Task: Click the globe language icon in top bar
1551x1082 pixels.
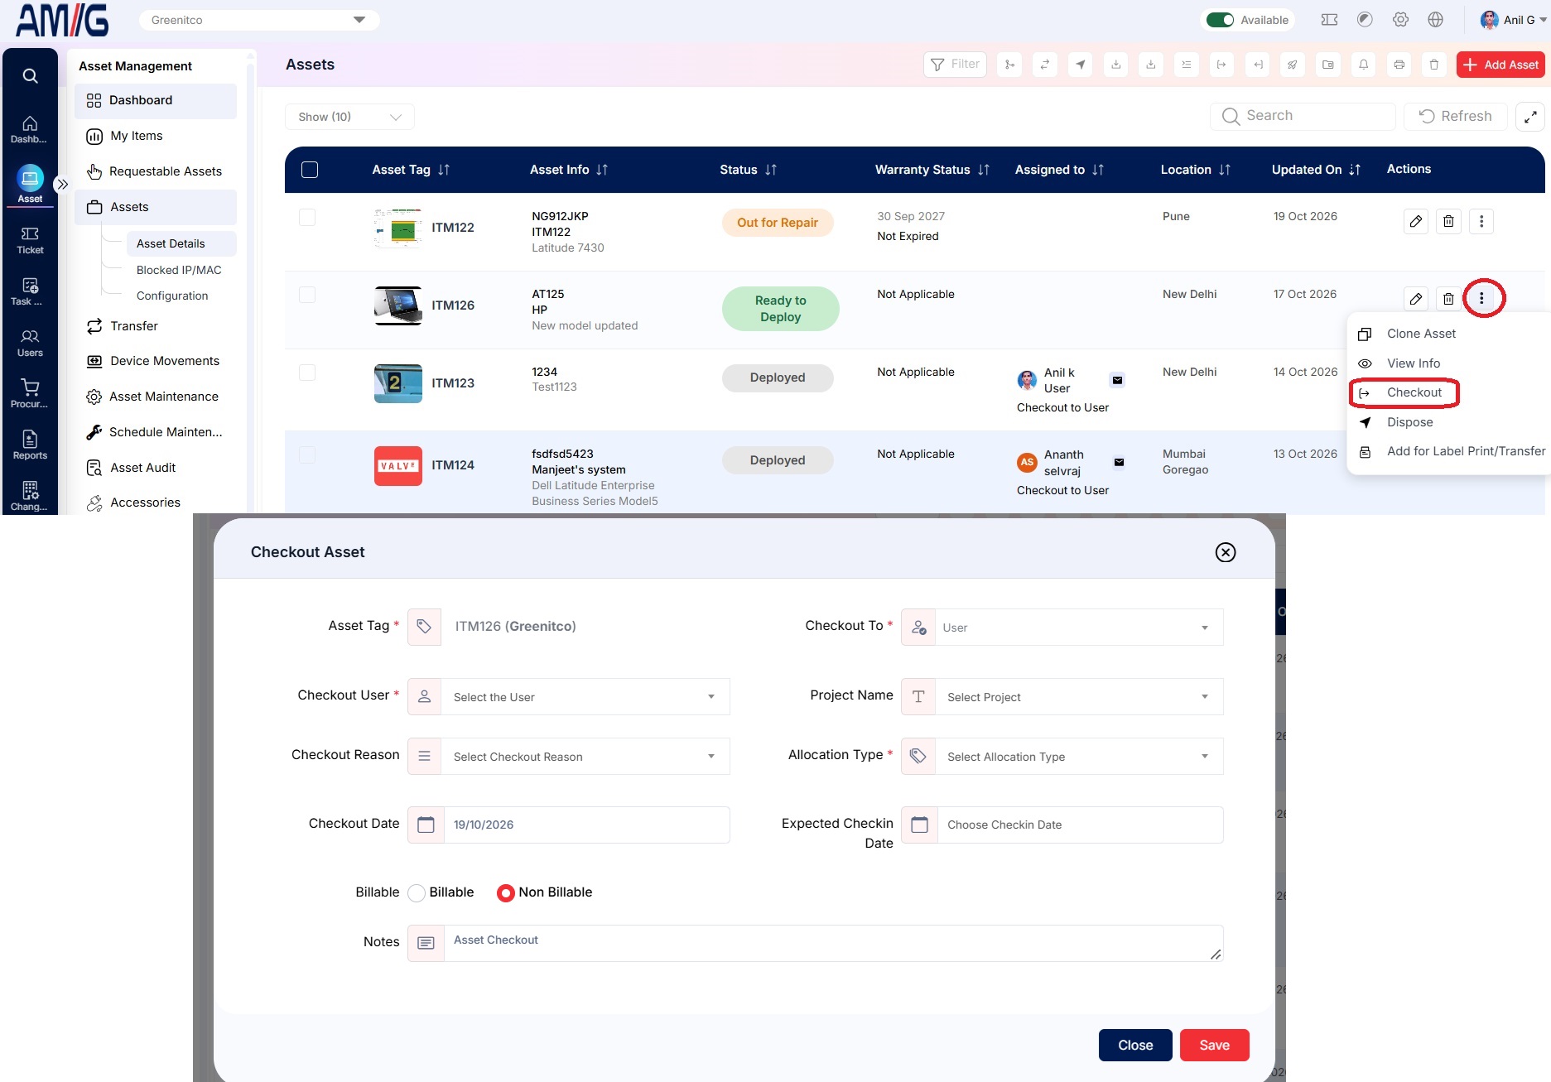Action: pos(1436,20)
